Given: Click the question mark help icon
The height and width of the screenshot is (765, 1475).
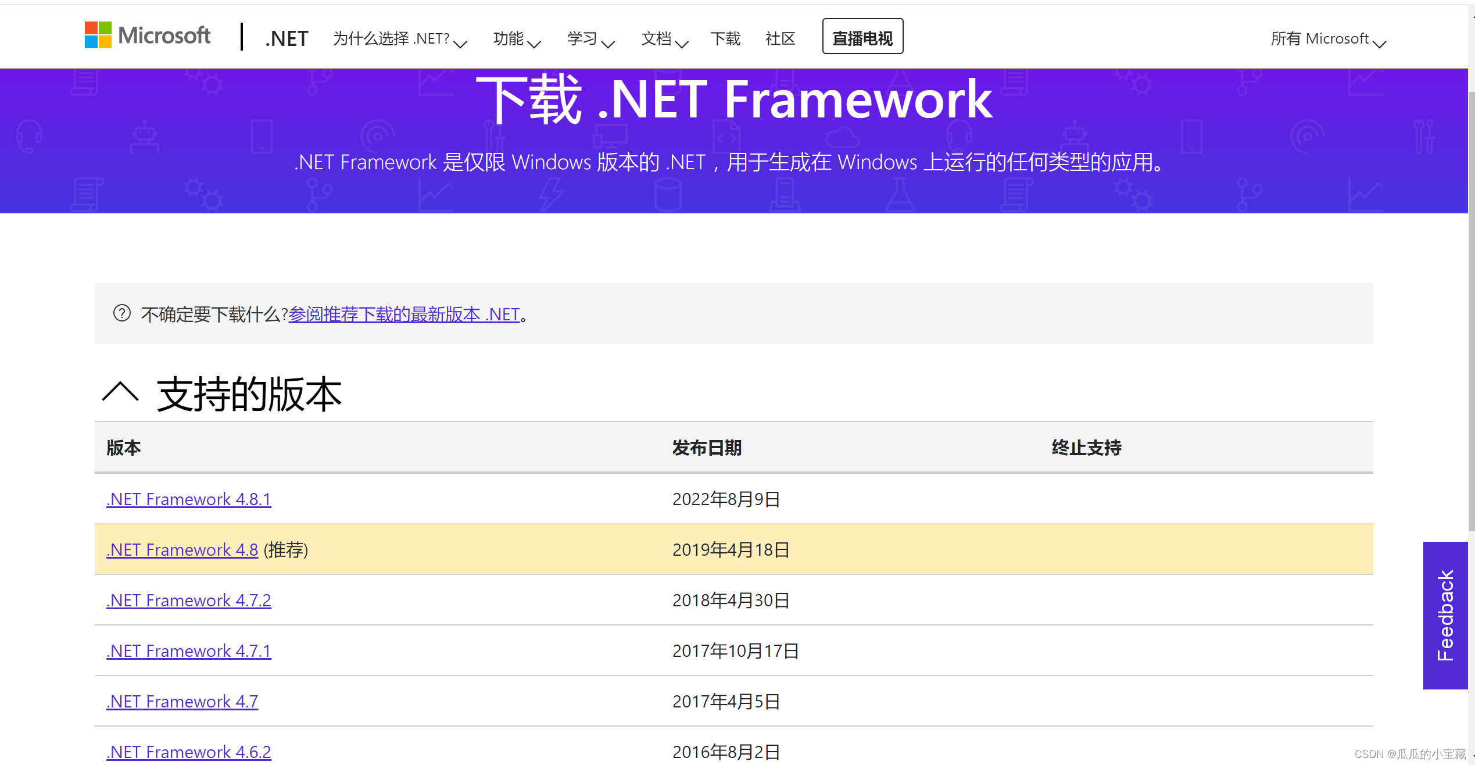Looking at the screenshot, I should pos(121,313).
